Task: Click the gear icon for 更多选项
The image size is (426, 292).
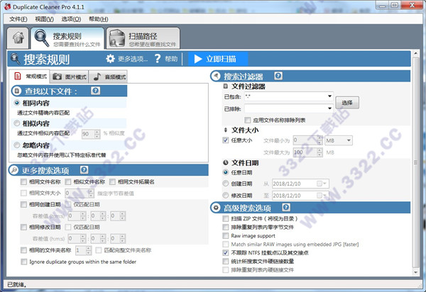Action: pyautogui.click(x=110, y=59)
